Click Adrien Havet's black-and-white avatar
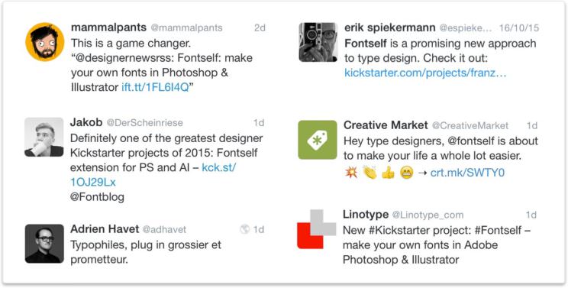568x288 pixels. pyautogui.click(x=44, y=244)
